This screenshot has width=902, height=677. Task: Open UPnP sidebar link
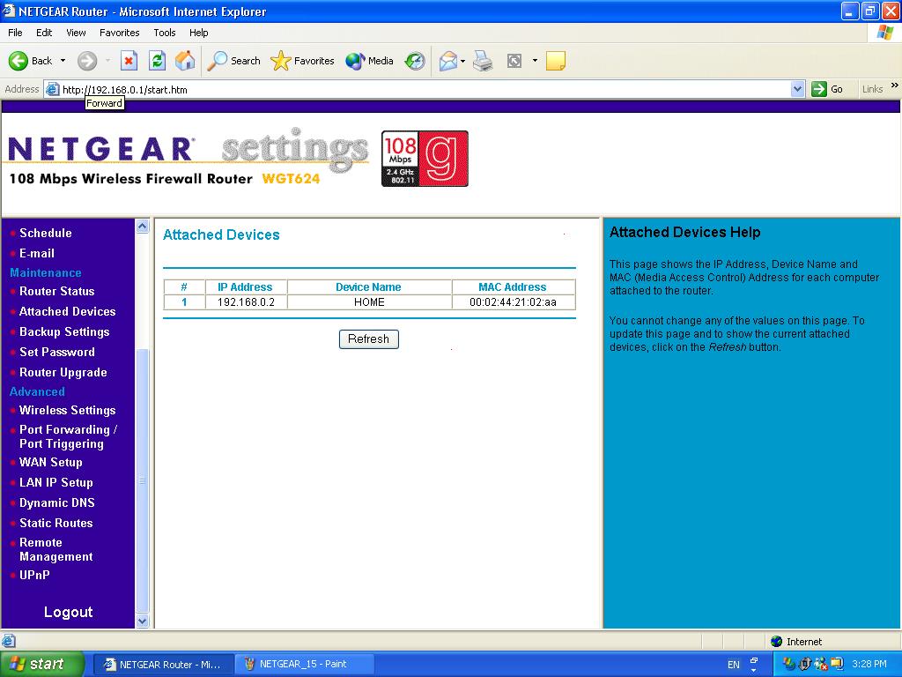[x=34, y=575]
